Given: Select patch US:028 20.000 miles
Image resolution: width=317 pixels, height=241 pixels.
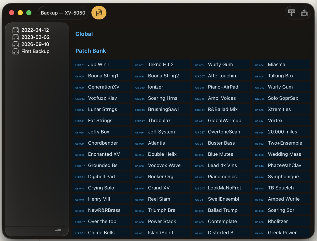Looking at the screenshot, I should coord(281,132).
